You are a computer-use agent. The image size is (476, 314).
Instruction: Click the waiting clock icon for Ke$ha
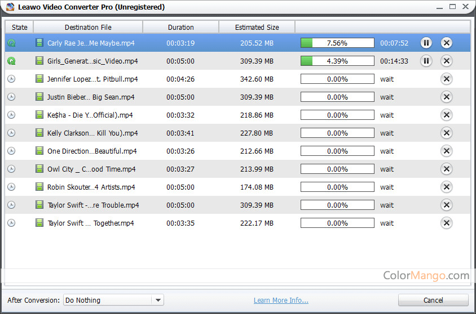pos(11,115)
